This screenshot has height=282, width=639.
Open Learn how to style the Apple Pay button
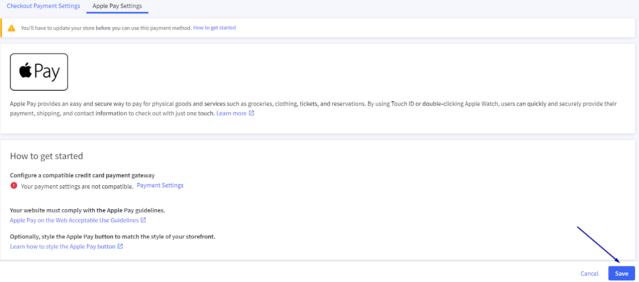pyautogui.click(x=63, y=247)
